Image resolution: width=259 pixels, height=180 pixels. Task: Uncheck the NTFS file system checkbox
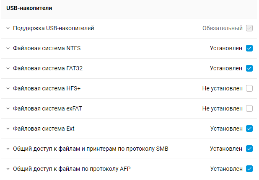[x=249, y=48]
